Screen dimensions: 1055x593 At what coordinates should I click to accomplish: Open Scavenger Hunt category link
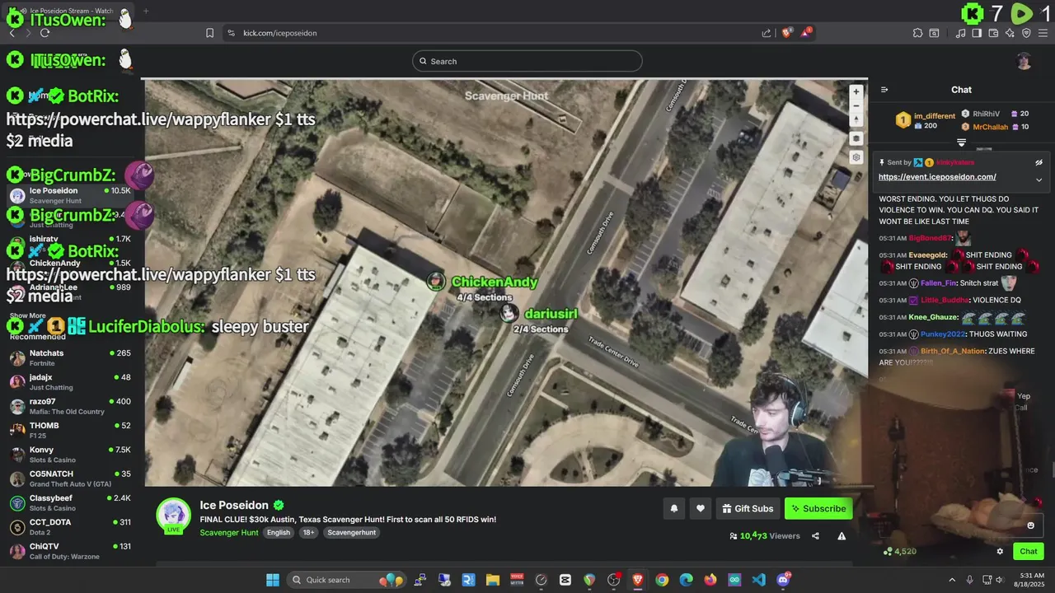pos(229,533)
